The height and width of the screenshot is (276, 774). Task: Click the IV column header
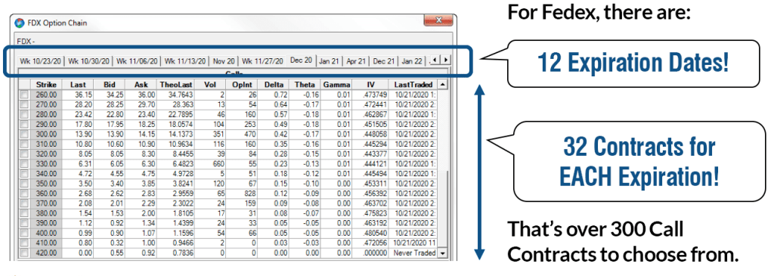coord(370,85)
